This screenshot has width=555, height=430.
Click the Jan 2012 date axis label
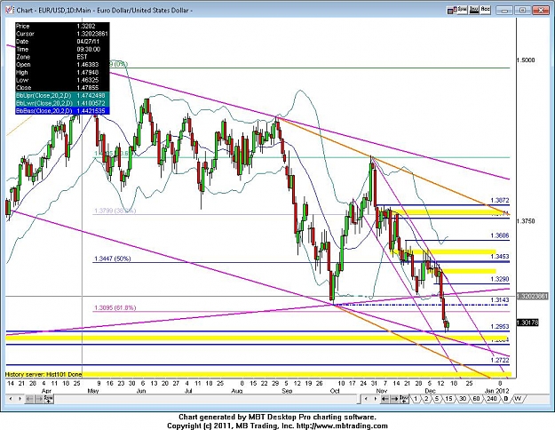click(497, 391)
